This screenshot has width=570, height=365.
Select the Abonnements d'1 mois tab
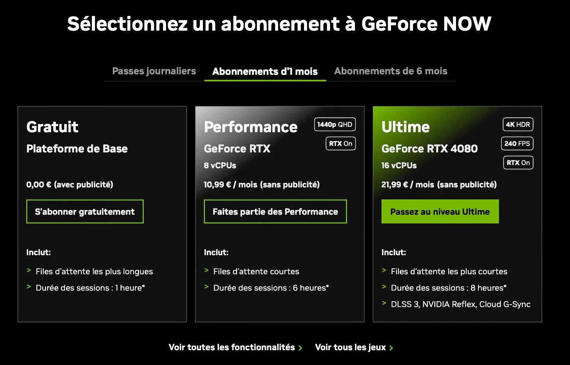(265, 71)
